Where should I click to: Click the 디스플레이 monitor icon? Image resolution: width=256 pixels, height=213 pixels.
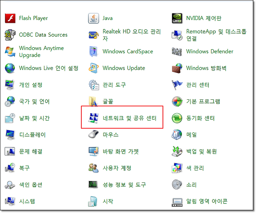point(10,135)
